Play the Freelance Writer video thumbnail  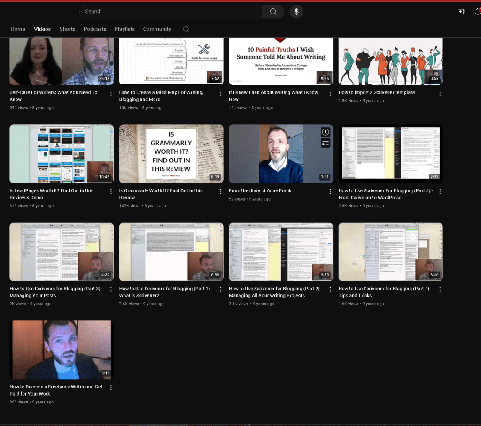[x=62, y=350]
